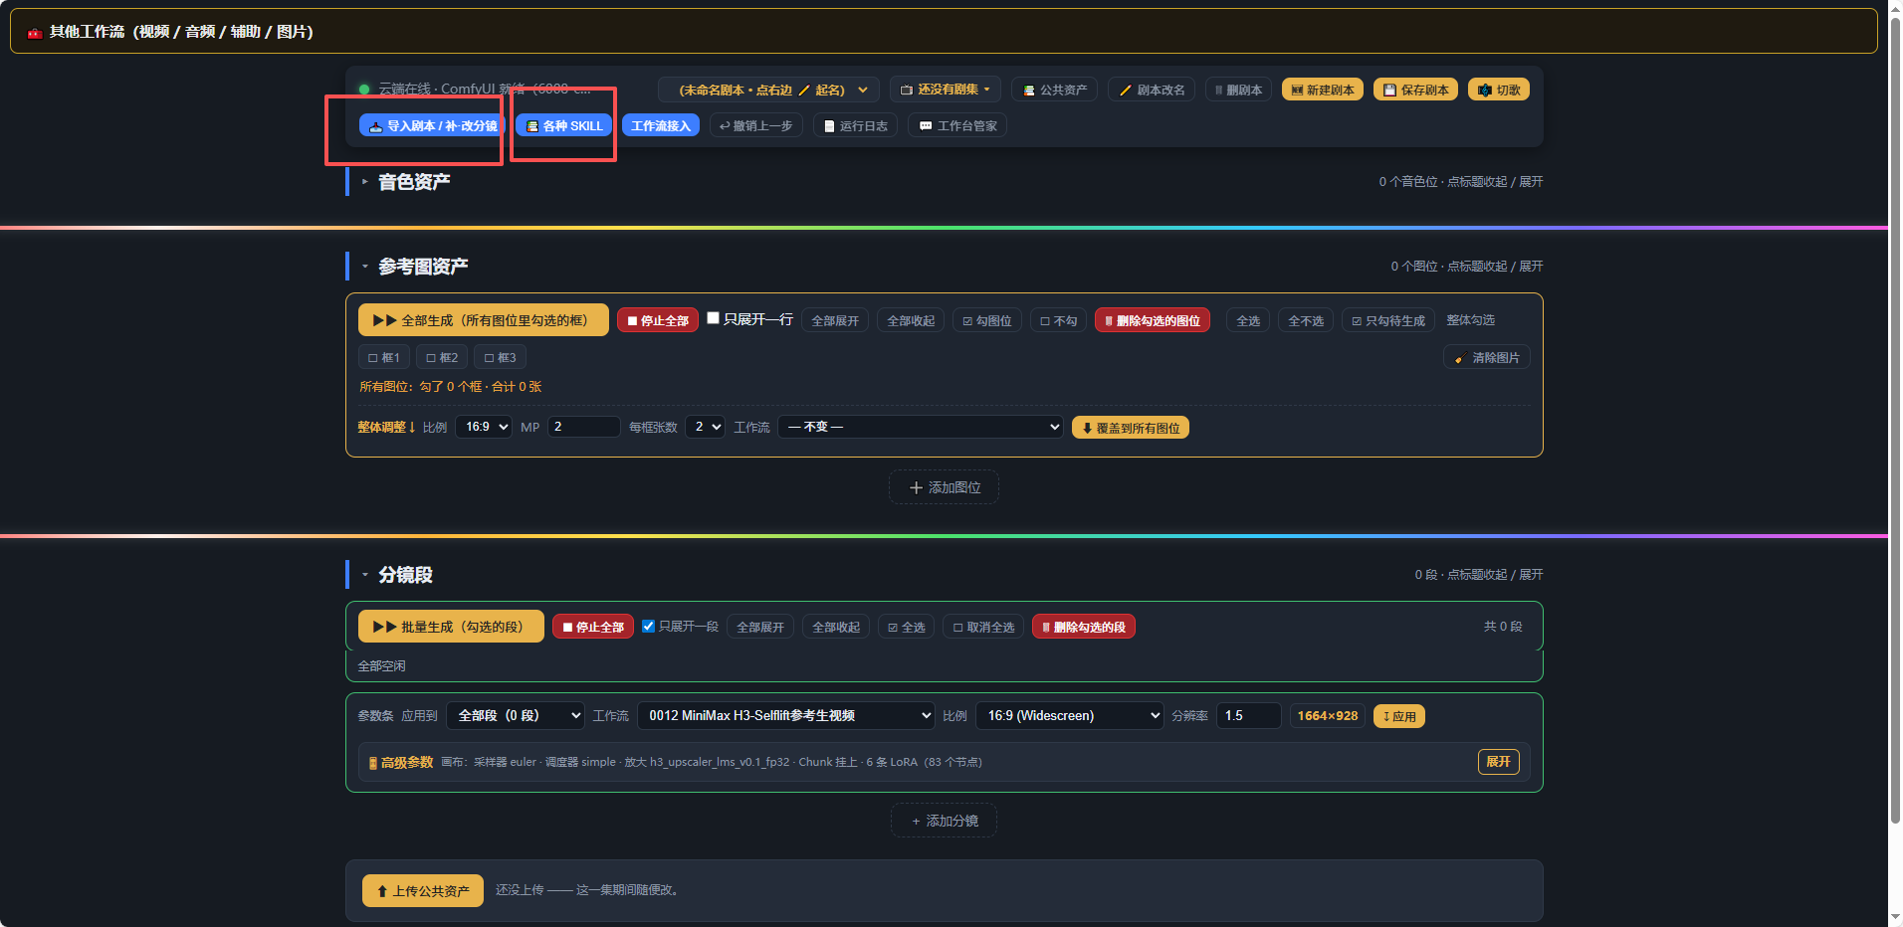Click 覆盖到所有图位 apply-down button

click(x=1131, y=428)
